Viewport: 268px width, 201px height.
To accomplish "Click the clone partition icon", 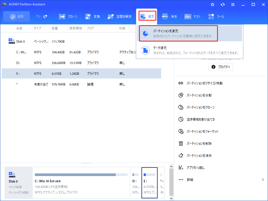I will [181, 107].
